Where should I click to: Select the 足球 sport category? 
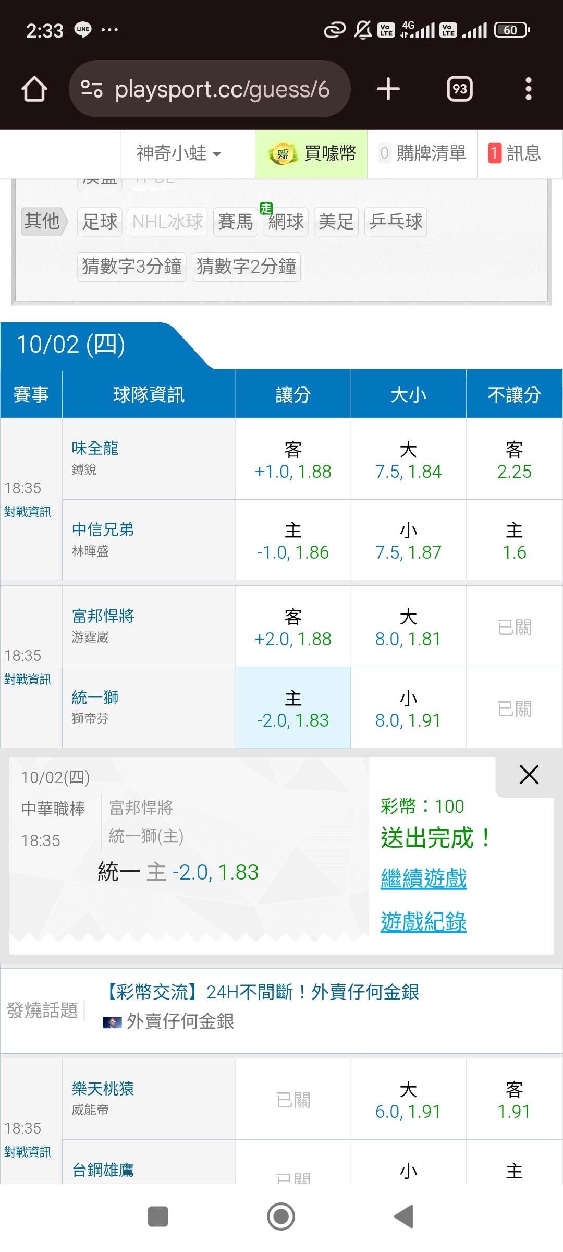pos(100,222)
